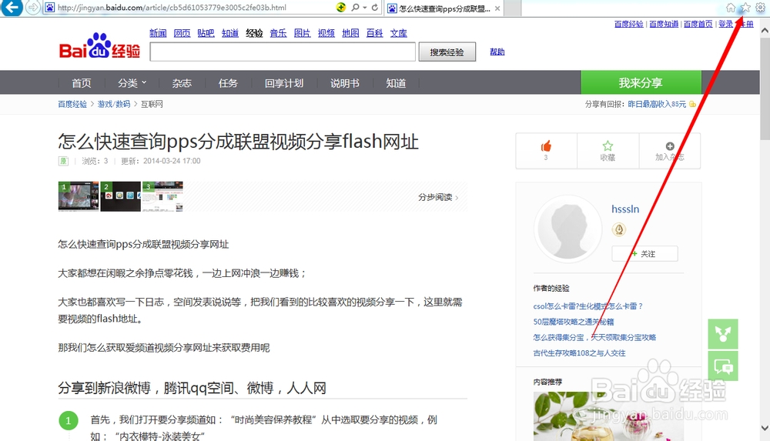Click the top-right 登录 link

(x=725, y=24)
